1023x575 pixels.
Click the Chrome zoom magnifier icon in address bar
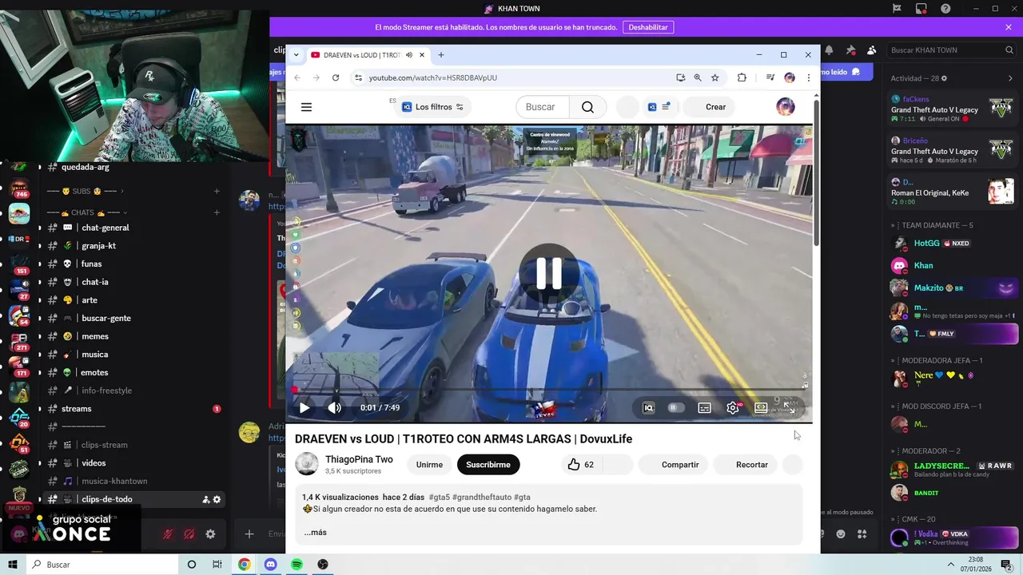698,77
